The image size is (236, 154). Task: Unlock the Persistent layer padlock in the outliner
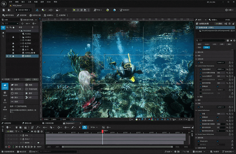tap(13, 31)
